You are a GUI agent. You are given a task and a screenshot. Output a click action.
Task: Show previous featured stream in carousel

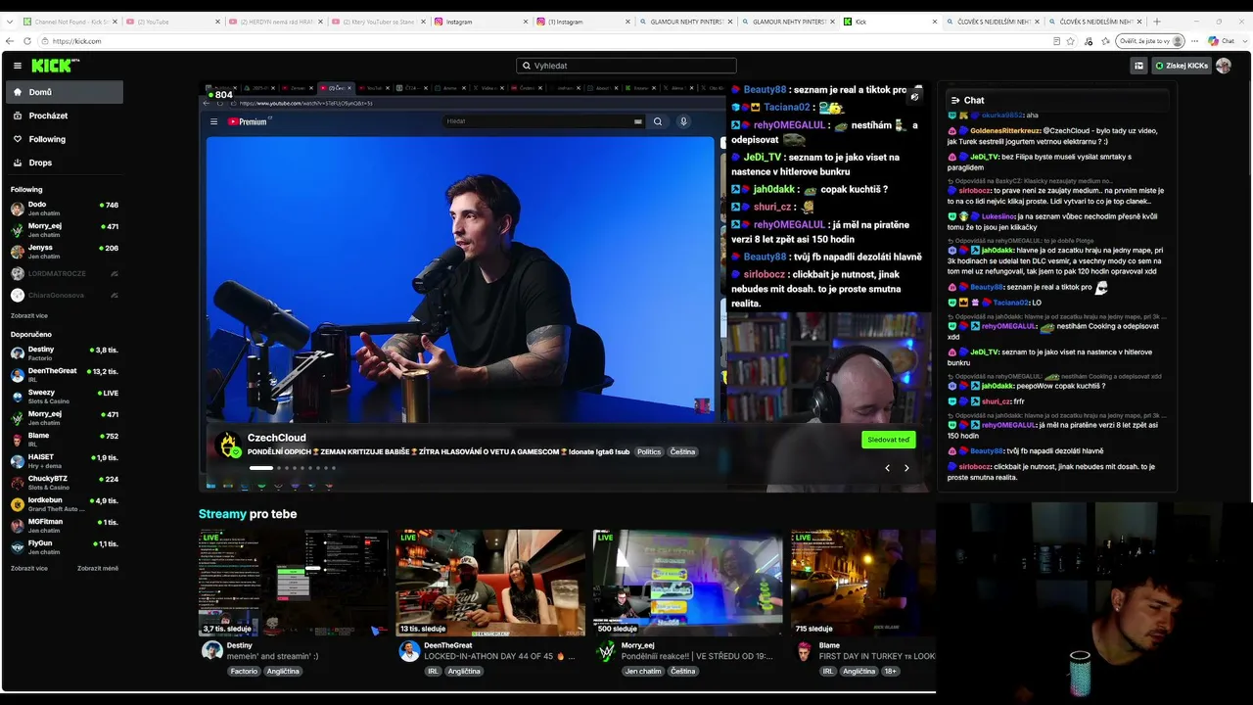pyautogui.click(x=888, y=468)
